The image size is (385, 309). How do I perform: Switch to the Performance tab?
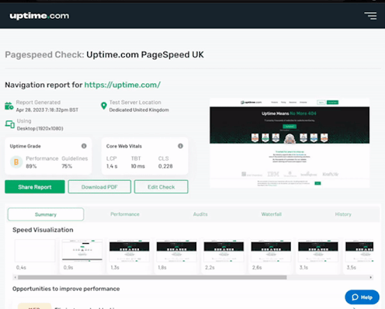point(125,214)
